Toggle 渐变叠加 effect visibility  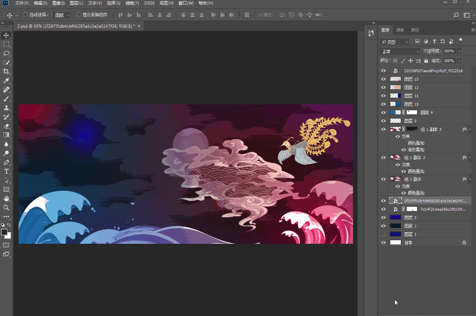pyautogui.click(x=403, y=150)
